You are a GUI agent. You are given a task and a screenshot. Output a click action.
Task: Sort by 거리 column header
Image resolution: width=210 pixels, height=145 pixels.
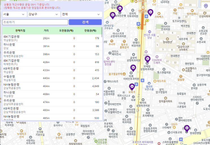point(46,30)
